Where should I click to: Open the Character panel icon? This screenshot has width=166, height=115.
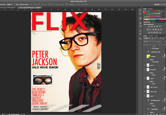click(x=140, y=31)
